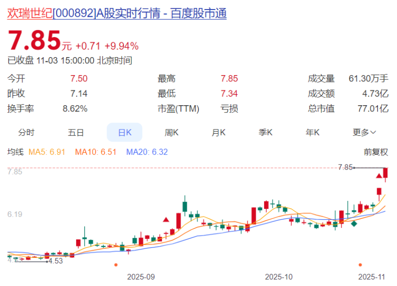Select the 日K chart tab

(x=124, y=132)
